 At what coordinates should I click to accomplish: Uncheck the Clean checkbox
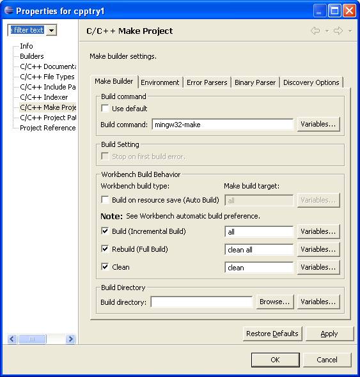(105, 266)
